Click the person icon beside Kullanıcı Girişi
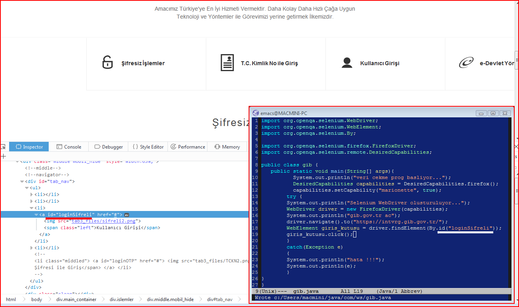The width and height of the screenshot is (519, 307). click(x=347, y=63)
